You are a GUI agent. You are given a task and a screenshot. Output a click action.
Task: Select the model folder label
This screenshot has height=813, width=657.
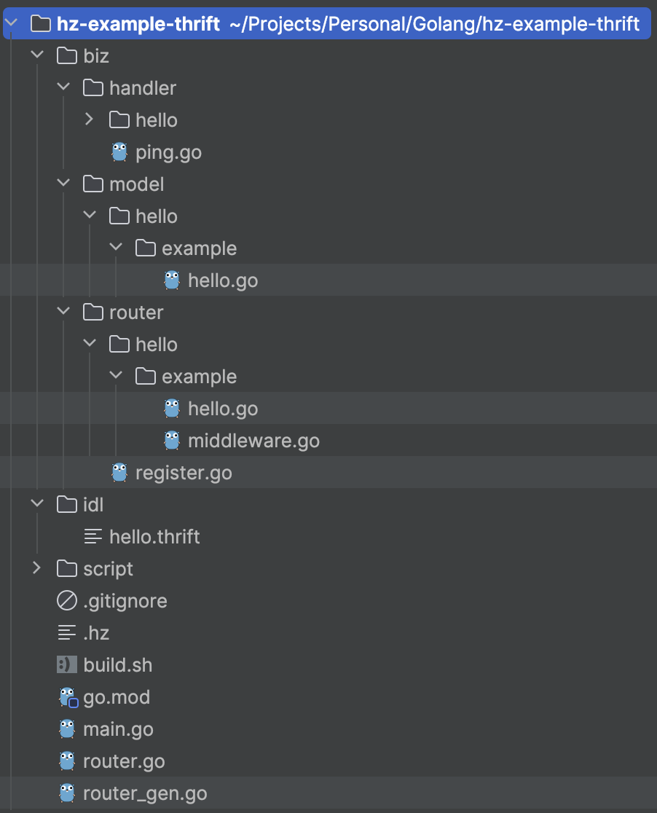click(x=136, y=184)
